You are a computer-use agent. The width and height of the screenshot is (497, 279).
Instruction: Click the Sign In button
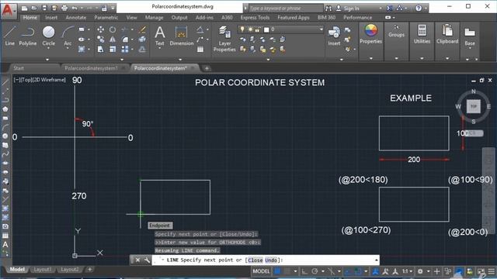[352, 9]
